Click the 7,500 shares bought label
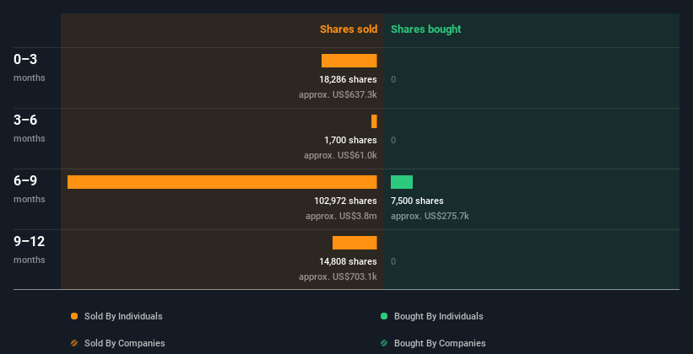 [417, 201]
